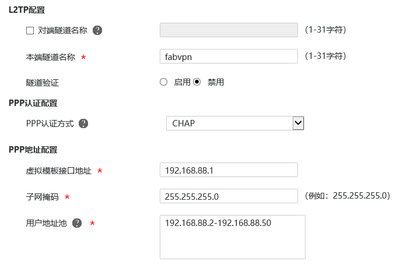Viewport: 400px width, 265px height.
Task: Click the 隧道验证 label text
Action: 43,83
